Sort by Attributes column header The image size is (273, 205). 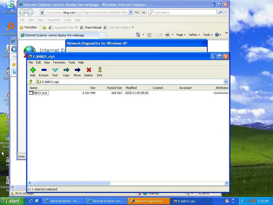pos(216,88)
